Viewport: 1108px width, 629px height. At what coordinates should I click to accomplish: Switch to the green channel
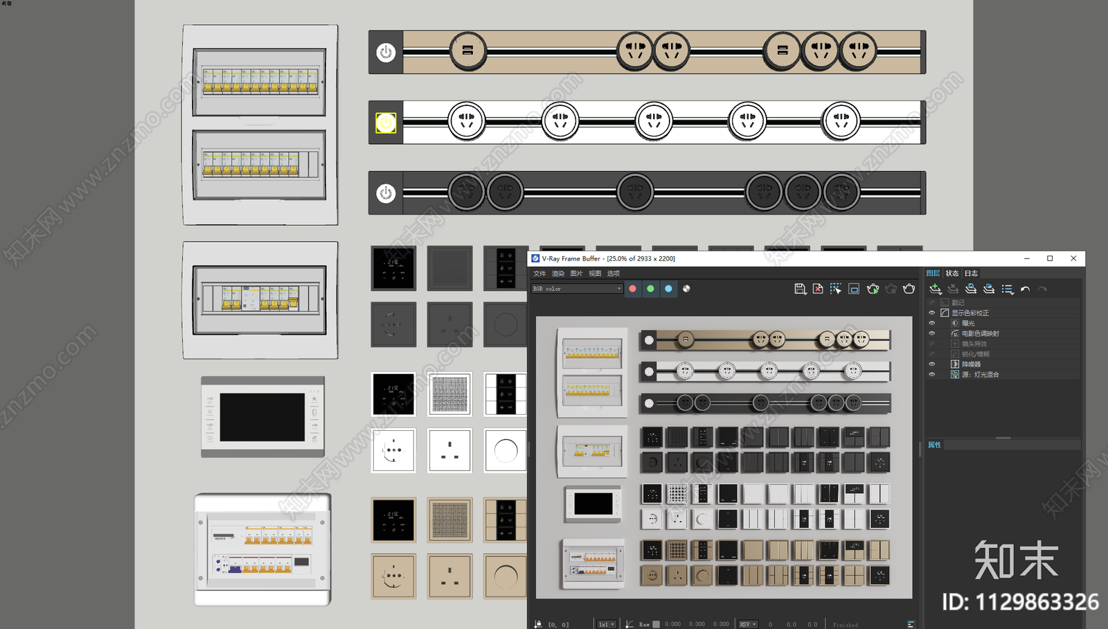[650, 289]
